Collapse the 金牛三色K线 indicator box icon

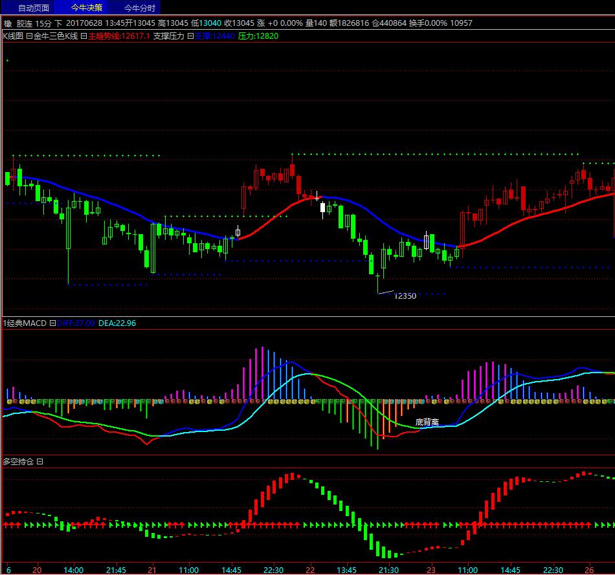point(84,36)
